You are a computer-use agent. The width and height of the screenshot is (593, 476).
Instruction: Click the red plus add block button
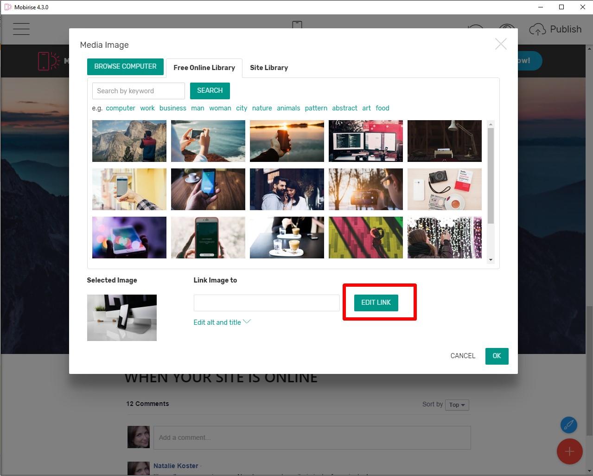click(x=569, y=451)
